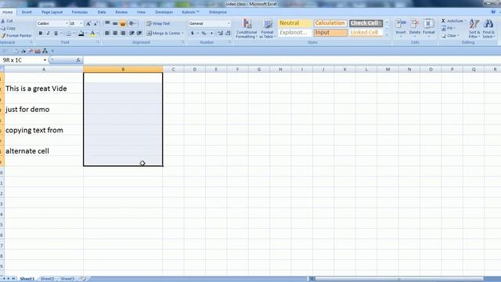Apply the Font Color letter A

pos(92,33)
